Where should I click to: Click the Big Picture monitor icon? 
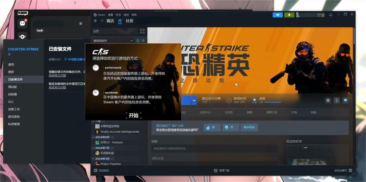[x=331, y=15]
